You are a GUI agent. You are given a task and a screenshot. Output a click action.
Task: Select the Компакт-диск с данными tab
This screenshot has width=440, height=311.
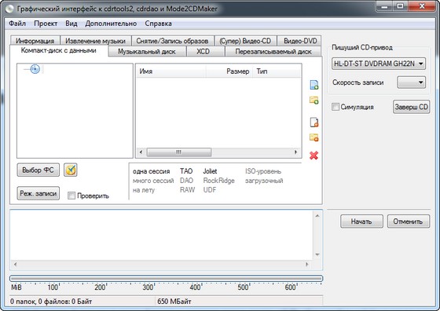click(x=59, y=50)
